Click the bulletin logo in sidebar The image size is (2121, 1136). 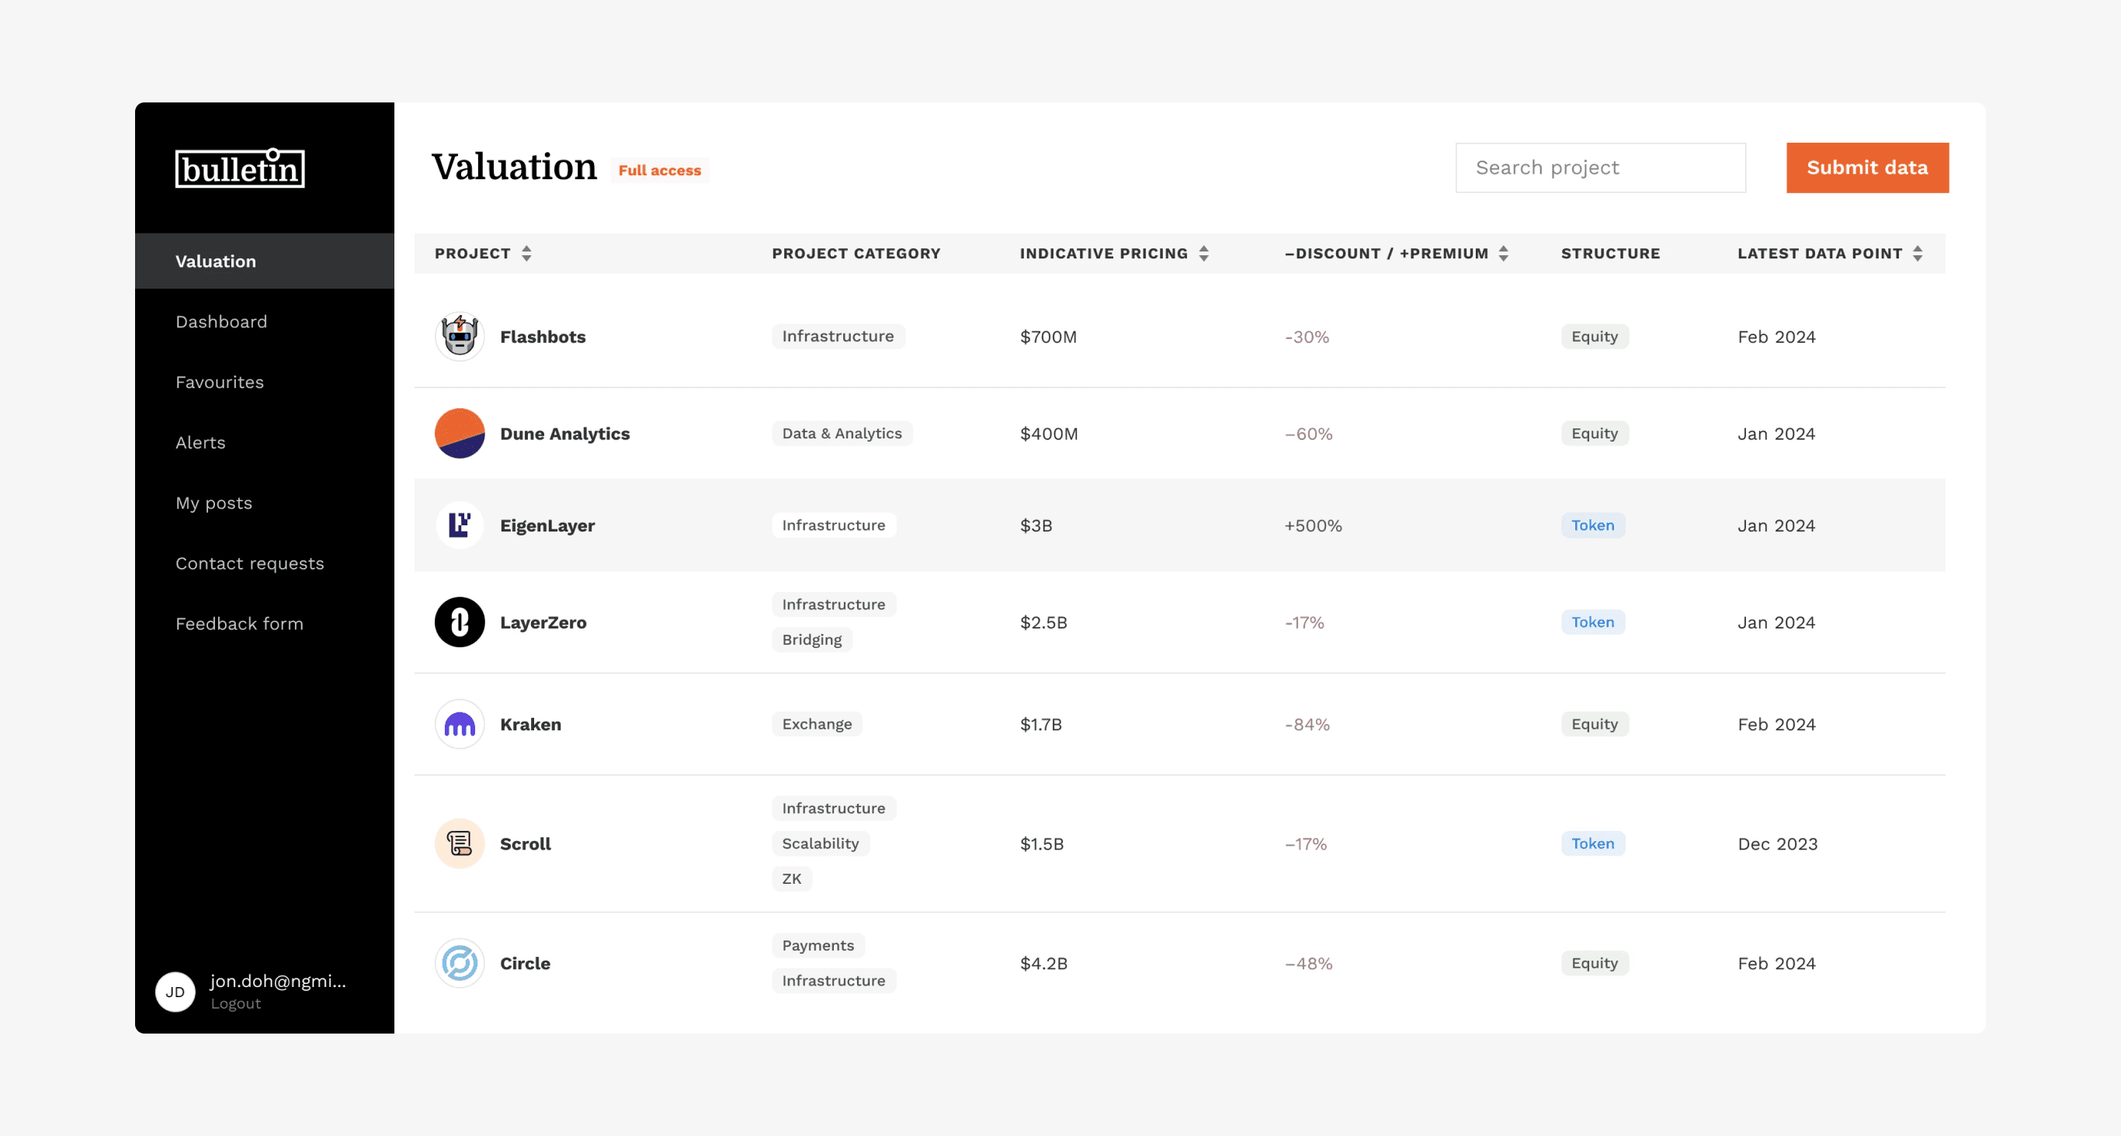tap(240, 168)
